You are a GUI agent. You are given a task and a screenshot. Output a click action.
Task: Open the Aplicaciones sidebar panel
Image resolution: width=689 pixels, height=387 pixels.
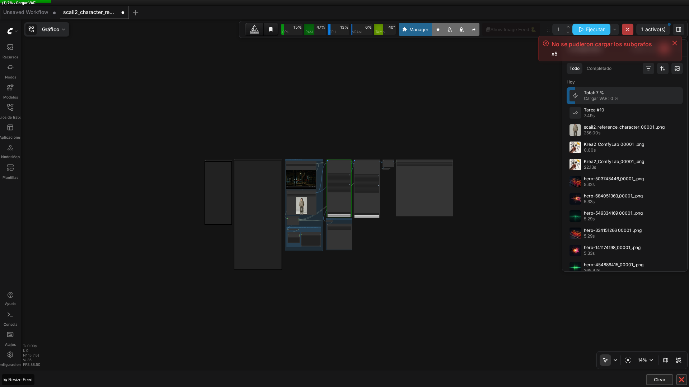[10, 131]
